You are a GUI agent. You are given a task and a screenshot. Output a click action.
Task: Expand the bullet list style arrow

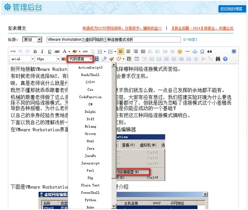[x=105, y=52]
